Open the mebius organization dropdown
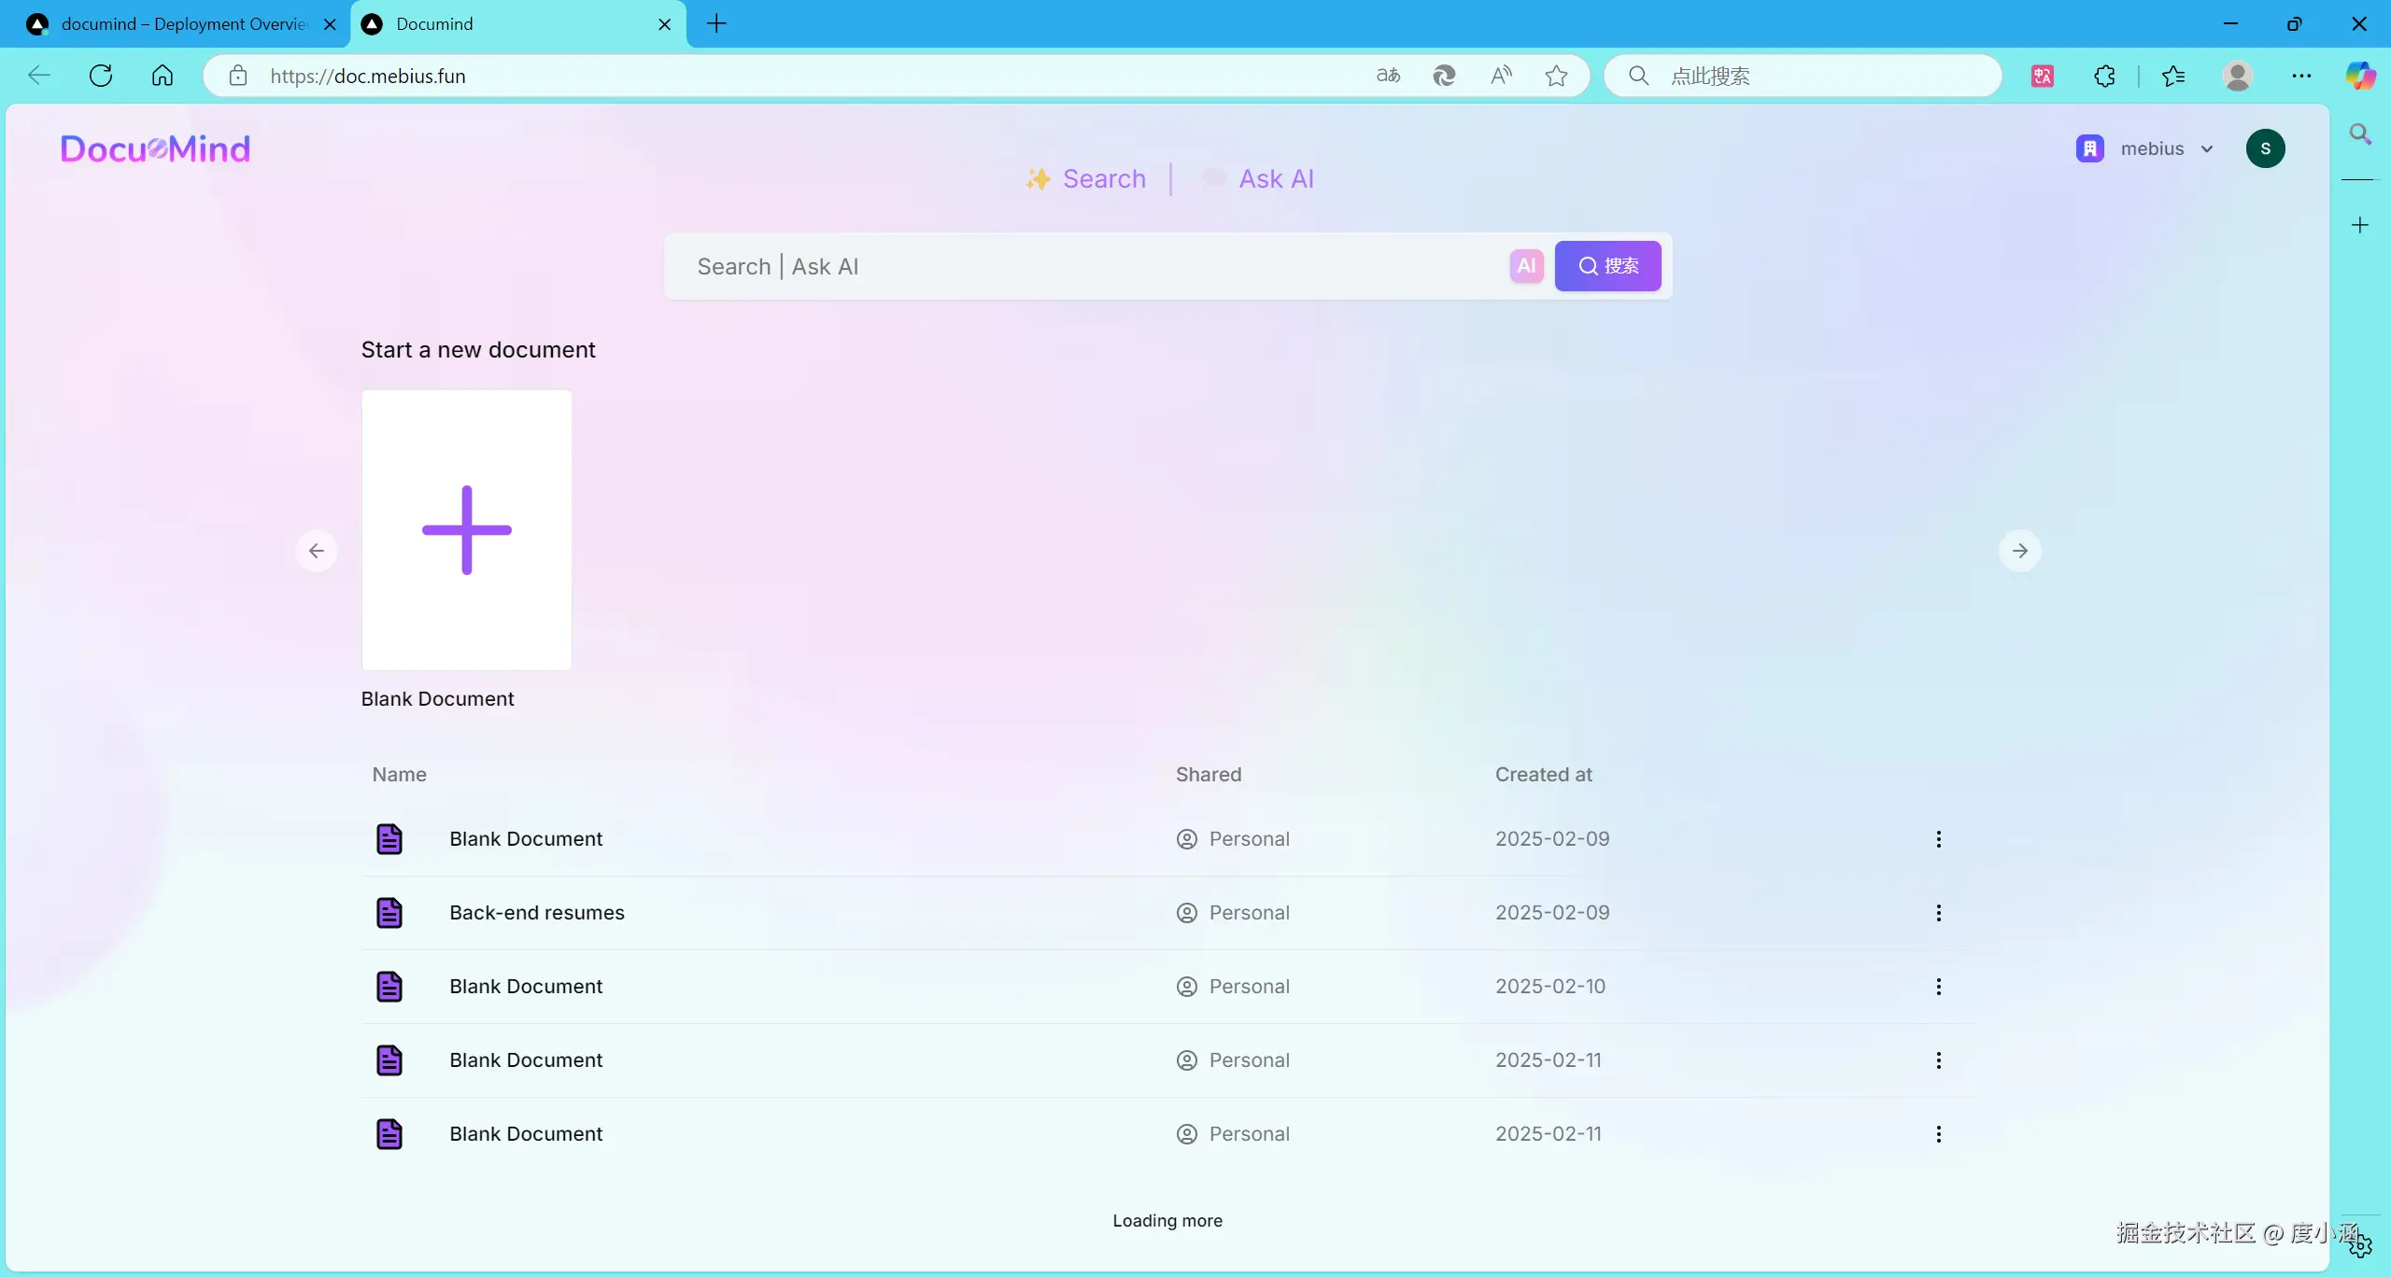This screenshot has height=1277, width=2391. pos(2145,148)
